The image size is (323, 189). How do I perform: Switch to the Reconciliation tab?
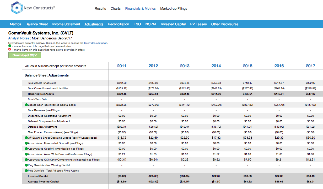119,24
